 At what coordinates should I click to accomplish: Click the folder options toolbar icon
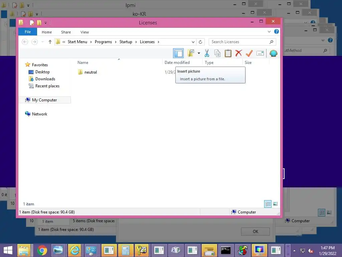click(x=191, y=53)
